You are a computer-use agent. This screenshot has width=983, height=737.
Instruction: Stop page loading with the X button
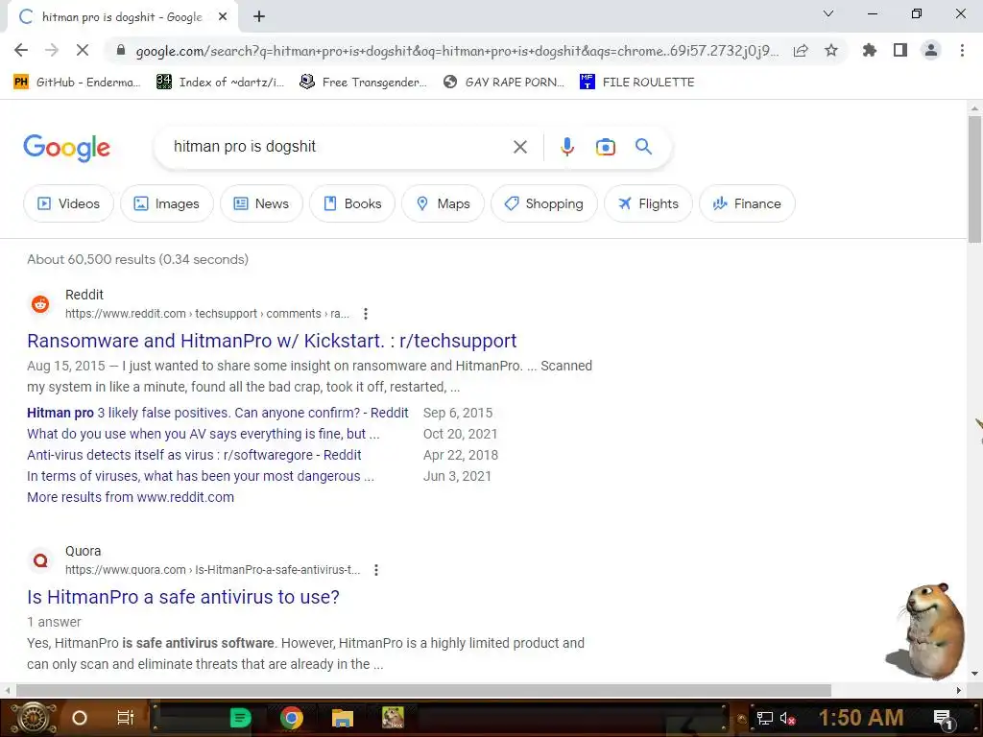83,50
